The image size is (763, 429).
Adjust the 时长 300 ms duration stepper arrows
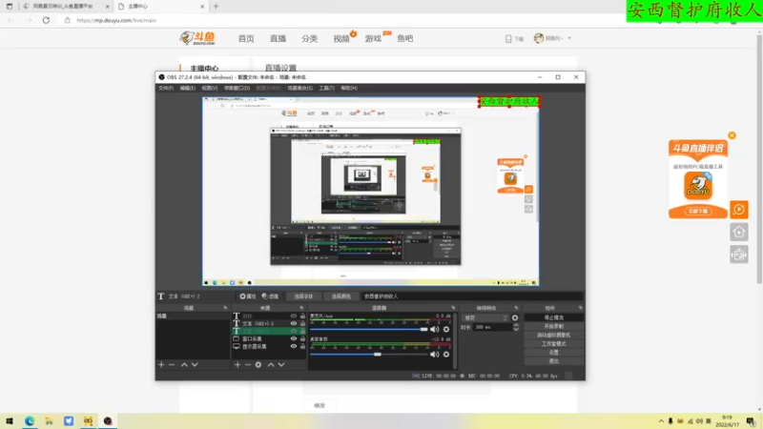(516, 327)
